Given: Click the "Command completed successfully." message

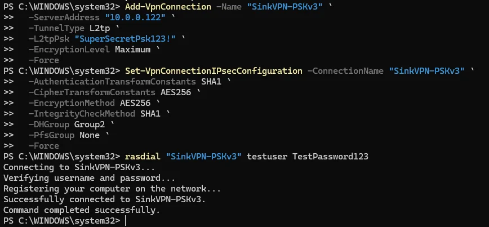Looking at the screenshot, I should (81, 210).
